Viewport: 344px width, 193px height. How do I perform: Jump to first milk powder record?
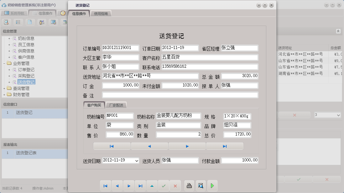(112, 146)
